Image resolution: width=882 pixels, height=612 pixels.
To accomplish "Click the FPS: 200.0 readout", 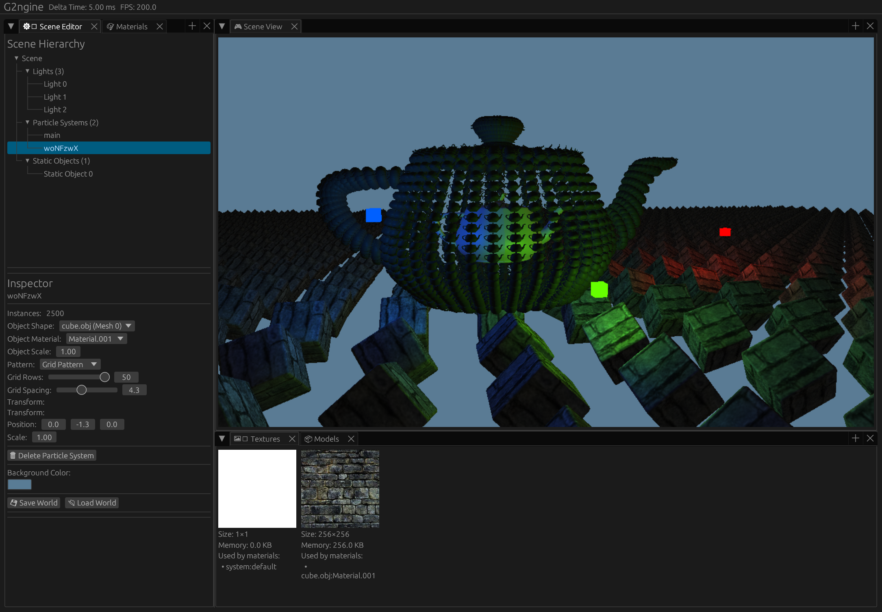I will pos(138,7).
